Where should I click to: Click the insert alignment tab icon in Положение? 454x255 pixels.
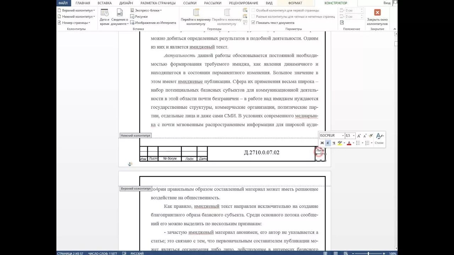pyautogui.click(x=342, y=23)
